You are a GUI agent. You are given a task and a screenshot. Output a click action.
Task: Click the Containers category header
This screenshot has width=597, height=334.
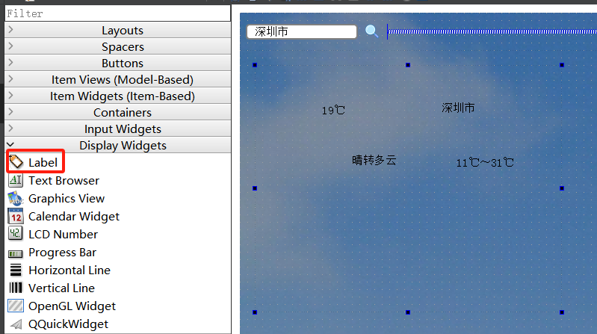click(117, 111)
